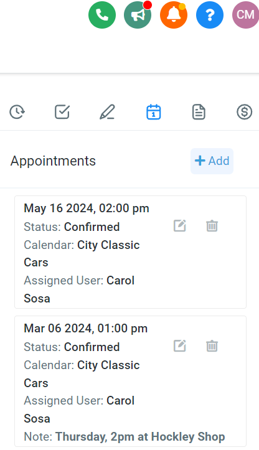259x450 pixels.
Task: Open the megaphone announcements icon
Action: click(138, 15)
